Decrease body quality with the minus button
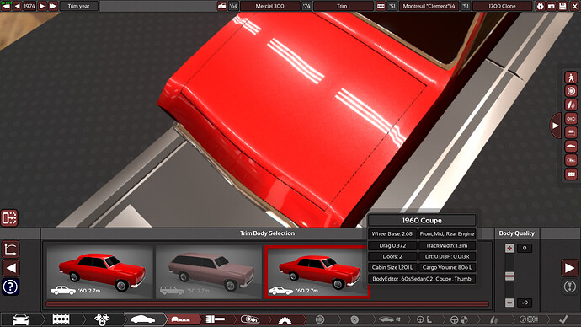This screenshot has width=581, height=327. pos(509,303)
